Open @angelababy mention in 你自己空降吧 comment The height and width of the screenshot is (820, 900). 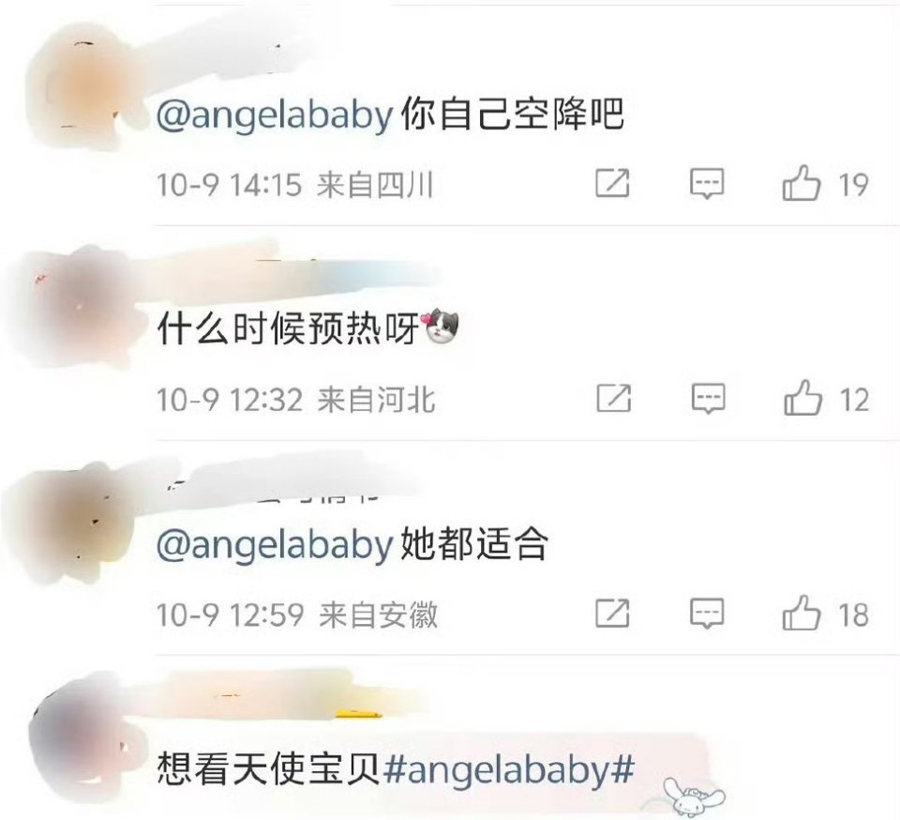(275, 114)
